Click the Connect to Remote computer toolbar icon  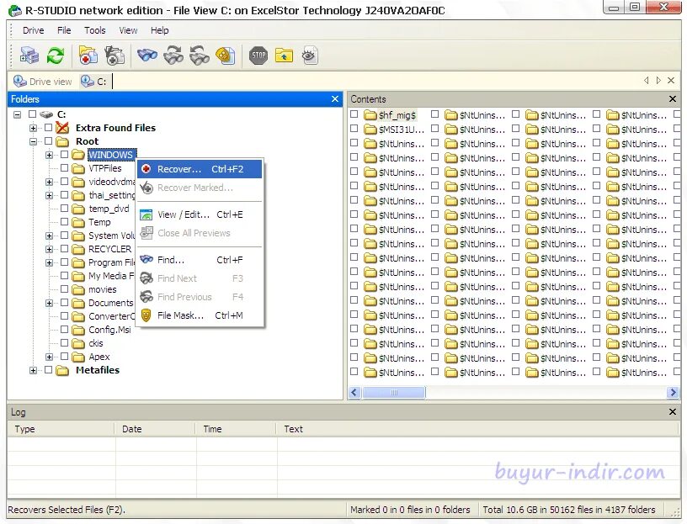[29, 56]
